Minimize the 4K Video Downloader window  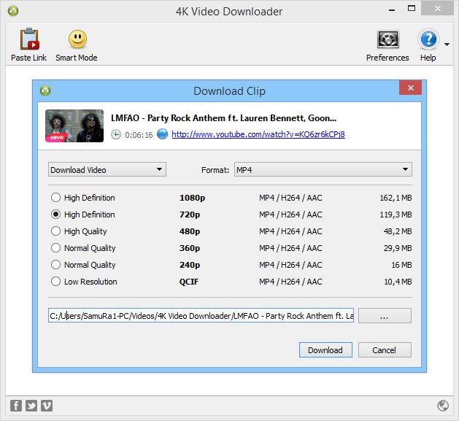tap(392, 9)
